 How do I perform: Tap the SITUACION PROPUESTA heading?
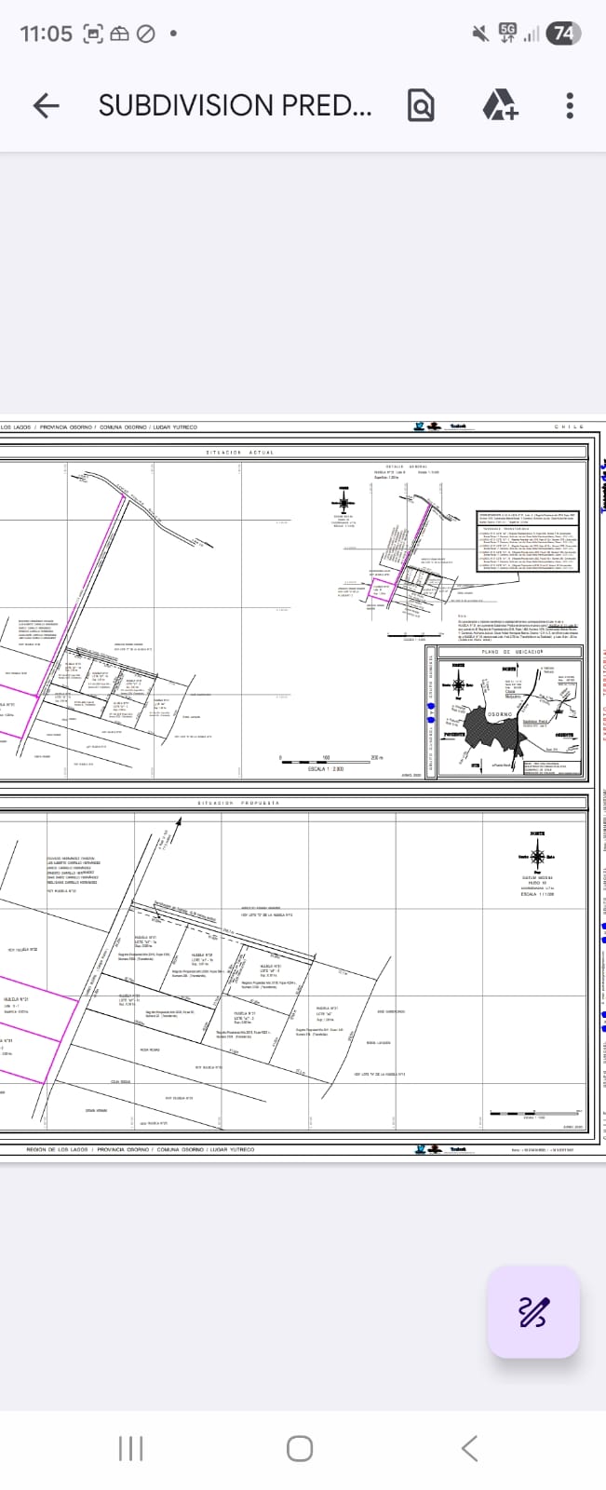point(238,803)
